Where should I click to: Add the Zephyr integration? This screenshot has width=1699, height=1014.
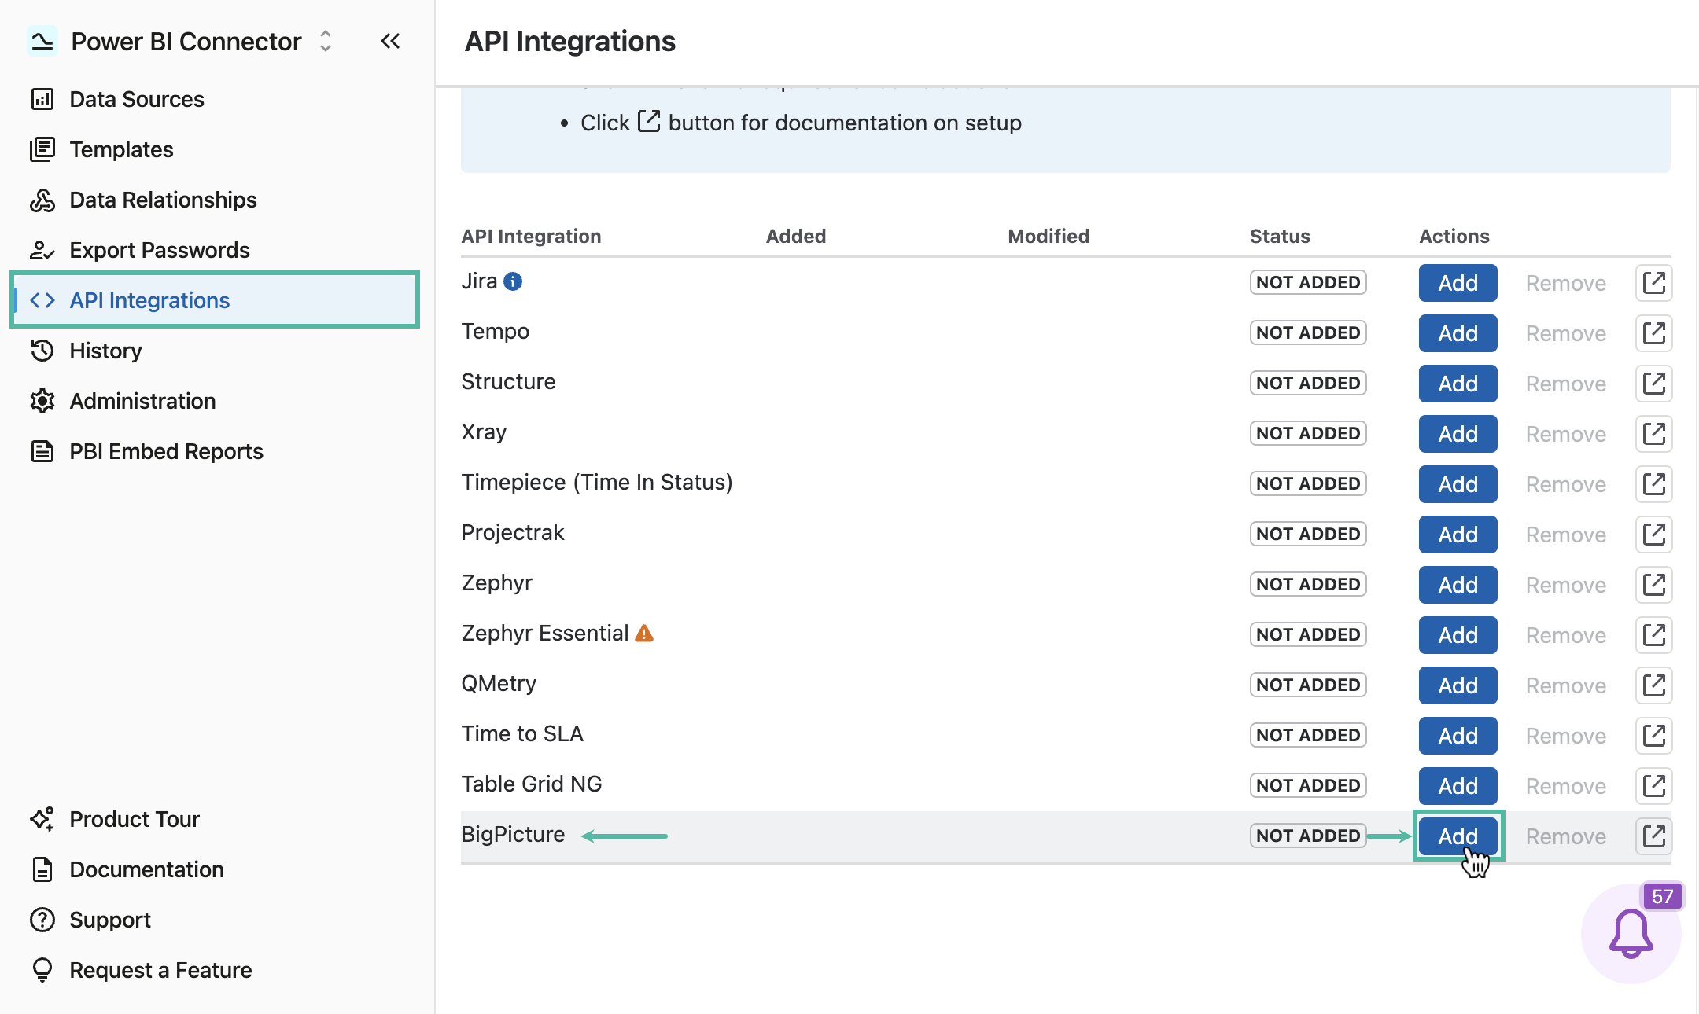pyautogui.click(x=1458, y=585)
